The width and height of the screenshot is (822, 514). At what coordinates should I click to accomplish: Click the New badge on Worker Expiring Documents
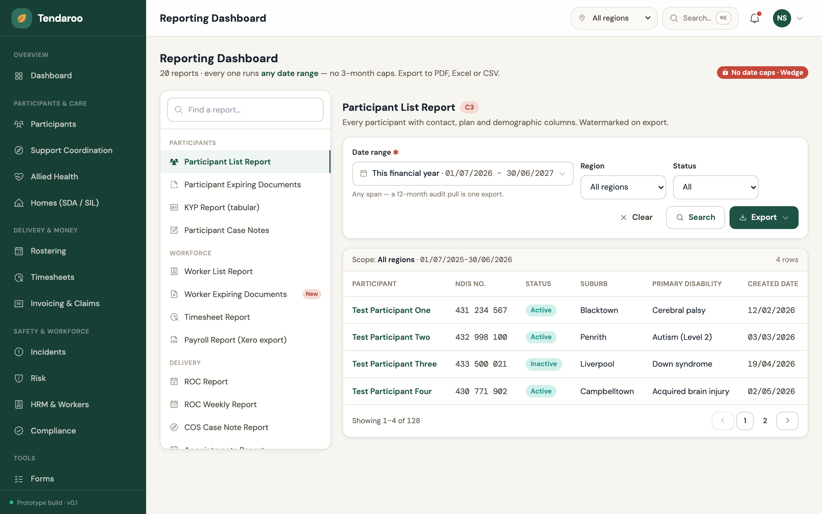[311, 294]
